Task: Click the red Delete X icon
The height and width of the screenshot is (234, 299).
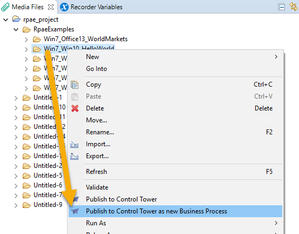Action: [75, 108]
